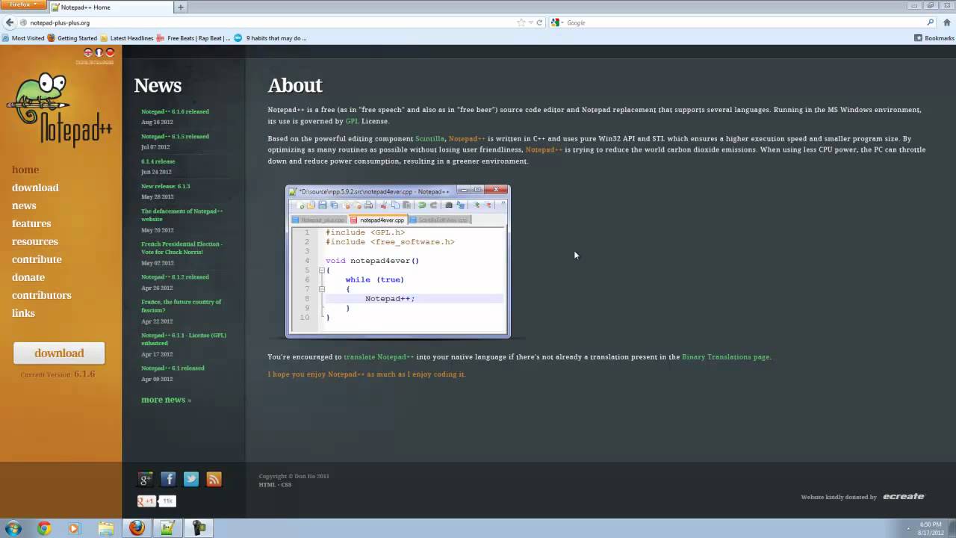Open the contributors nav item
Viewport: 956px width, 538px height.
[42, 295]
